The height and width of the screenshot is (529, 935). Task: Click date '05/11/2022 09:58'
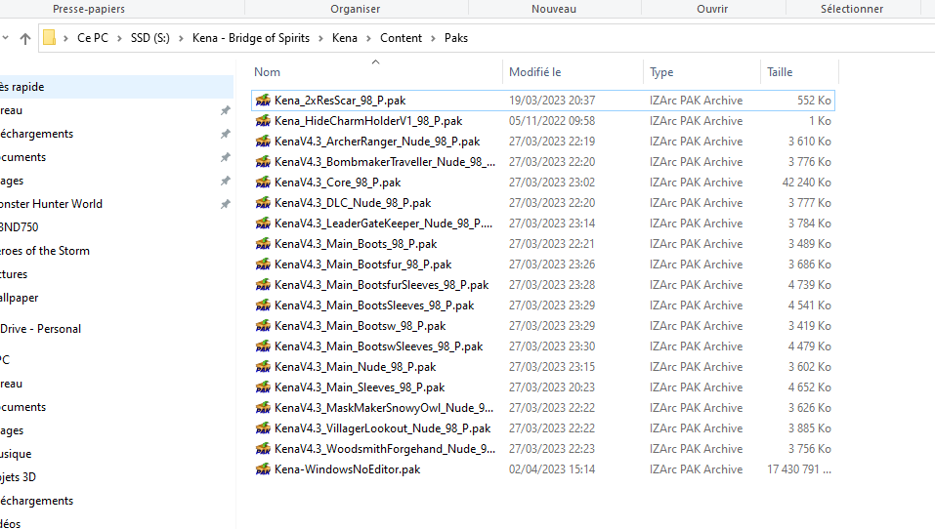pos(552,121)
